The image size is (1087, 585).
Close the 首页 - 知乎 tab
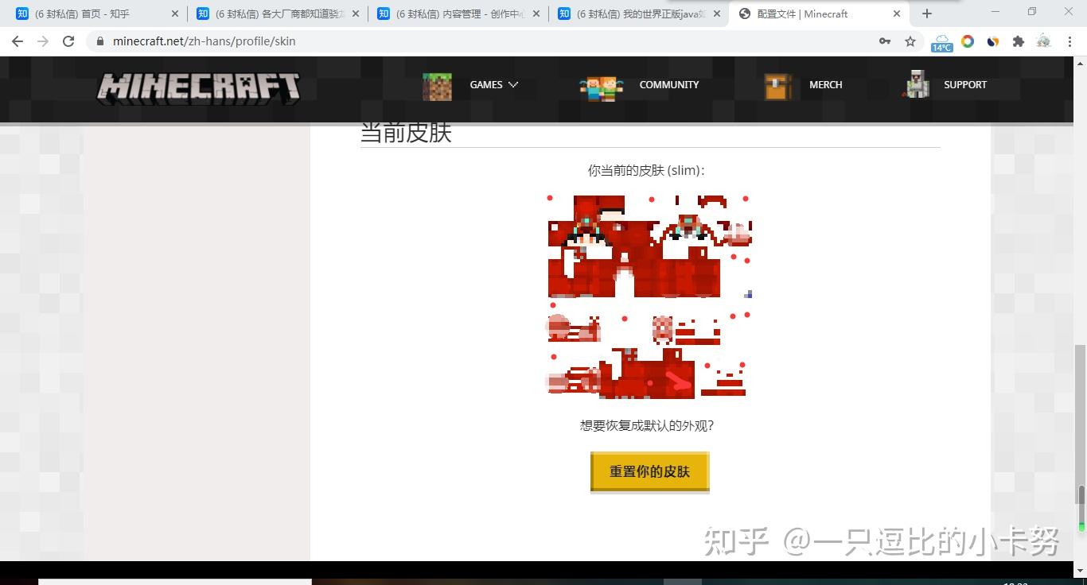coord(175,14)
